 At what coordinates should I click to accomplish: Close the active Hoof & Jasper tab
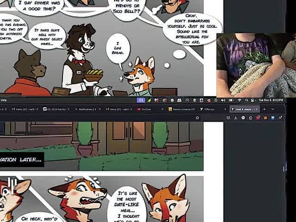coord(256,109)
